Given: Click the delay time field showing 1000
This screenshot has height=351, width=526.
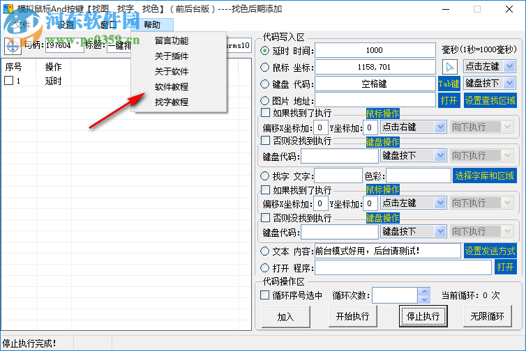Looking at the screenshot, I should click(x=375, y=50).
